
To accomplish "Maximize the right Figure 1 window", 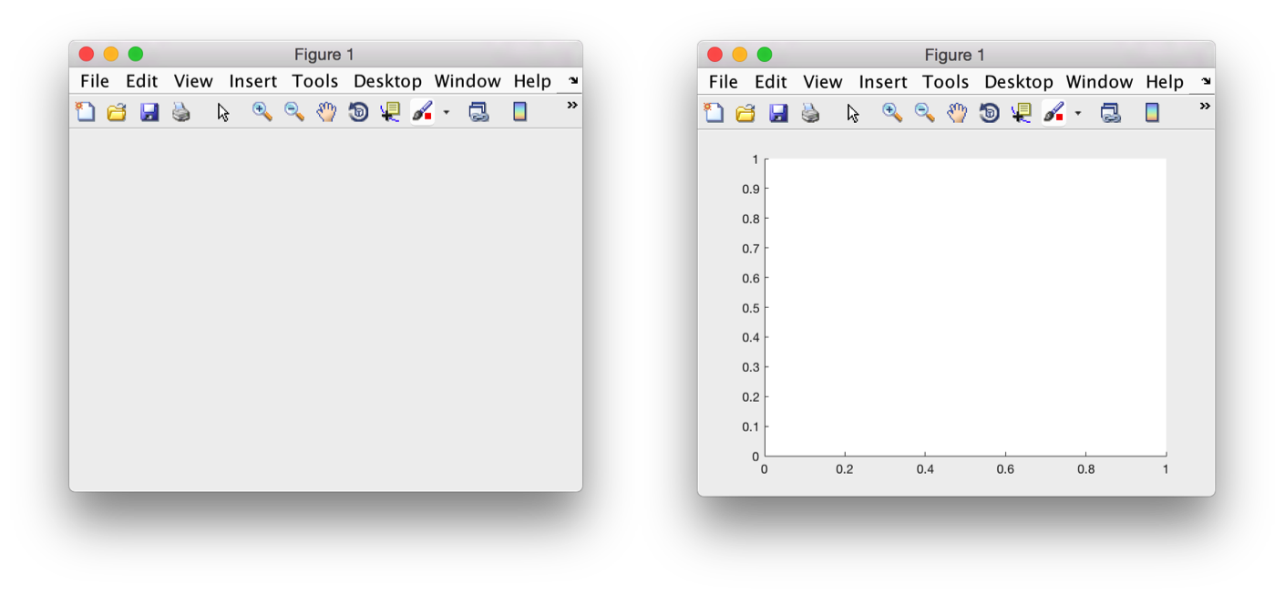I will click(x=765, y=55).
